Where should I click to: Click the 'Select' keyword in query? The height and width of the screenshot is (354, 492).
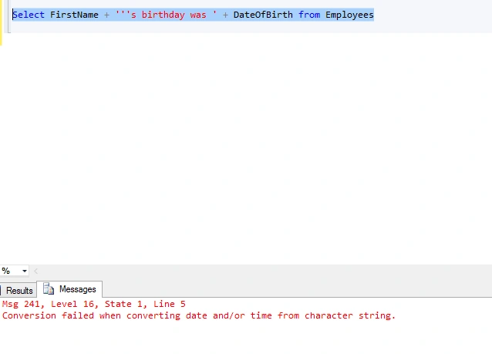click(x=29, y=15)
